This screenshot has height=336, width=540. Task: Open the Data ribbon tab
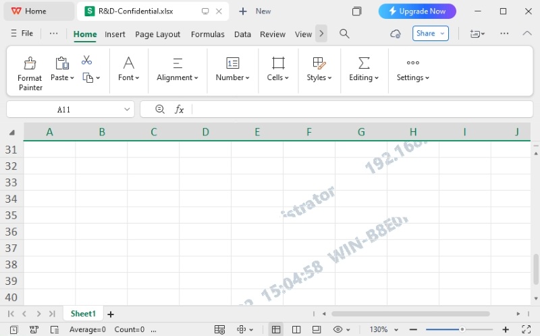point(242,34)
